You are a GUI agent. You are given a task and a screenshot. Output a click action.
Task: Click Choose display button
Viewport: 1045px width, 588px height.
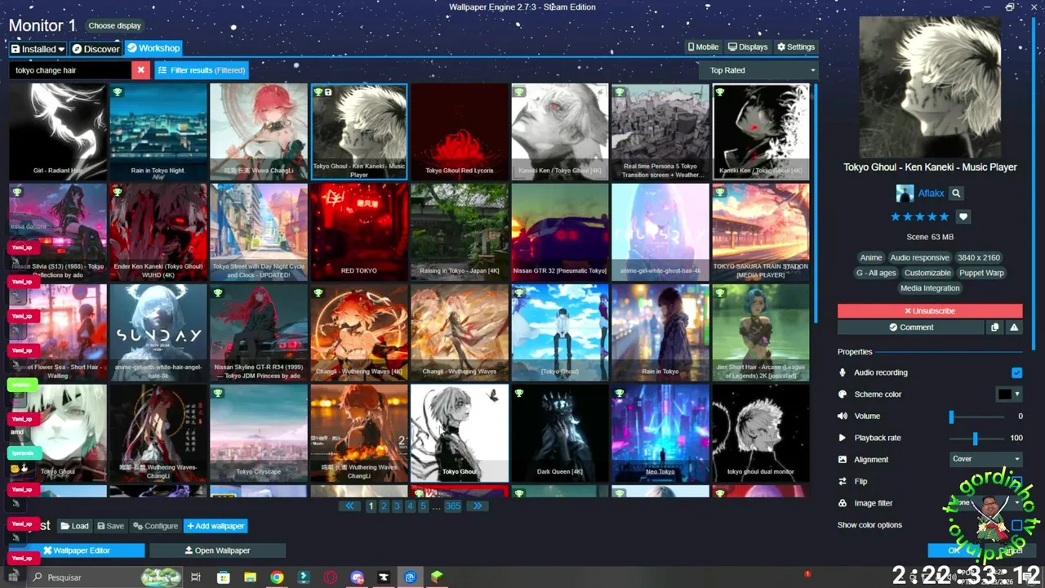114,25
